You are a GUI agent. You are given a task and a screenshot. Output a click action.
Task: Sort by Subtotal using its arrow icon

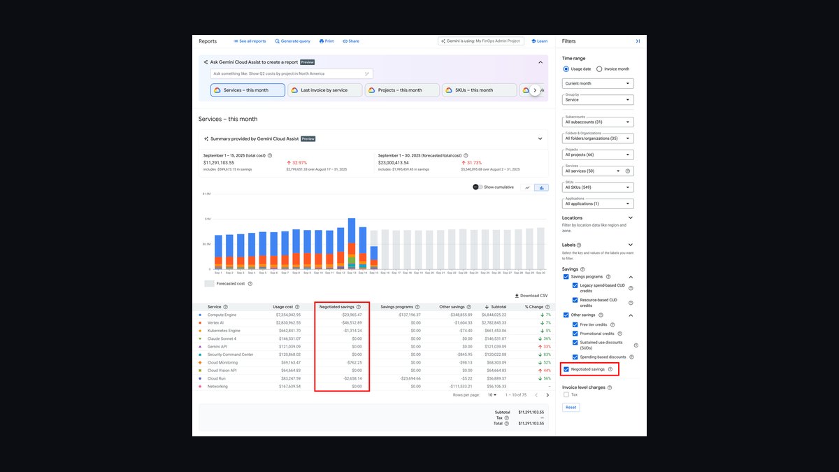click(487, 307)
